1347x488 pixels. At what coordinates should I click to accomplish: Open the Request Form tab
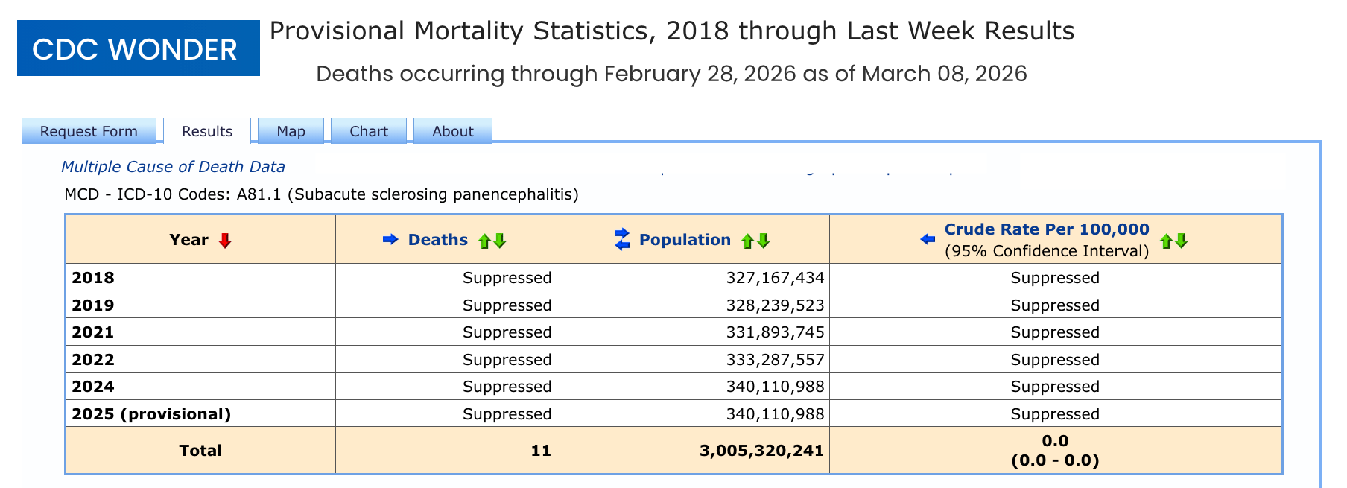click(x=89, y=131)
